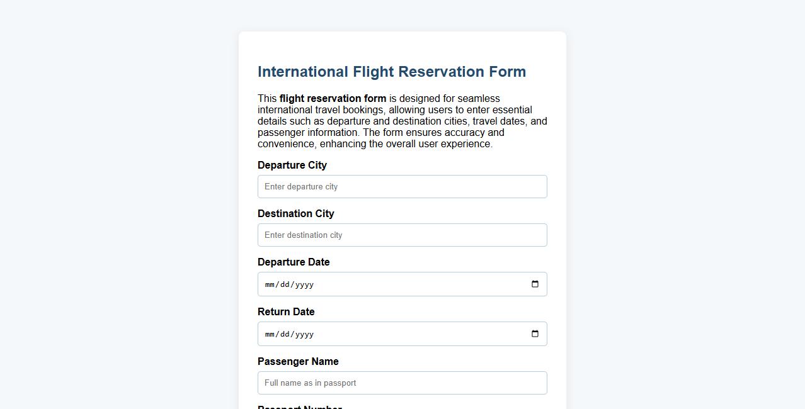Select the form title text
Viewport: 805px width, 409px height.
point(392,71)
